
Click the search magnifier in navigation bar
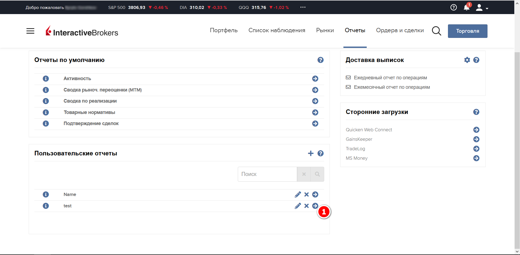coord(436,31)
